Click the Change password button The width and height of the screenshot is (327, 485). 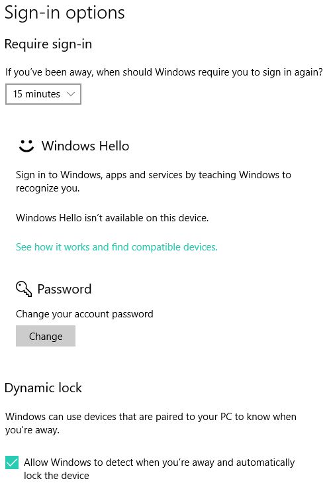tap(46, 336)
